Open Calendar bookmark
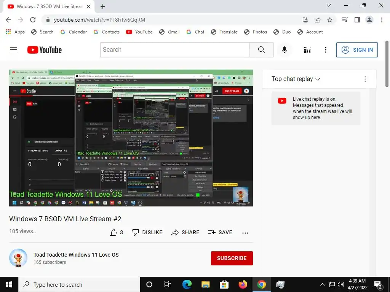The height and width of the screenshot is (292, 390). (74, 32)
